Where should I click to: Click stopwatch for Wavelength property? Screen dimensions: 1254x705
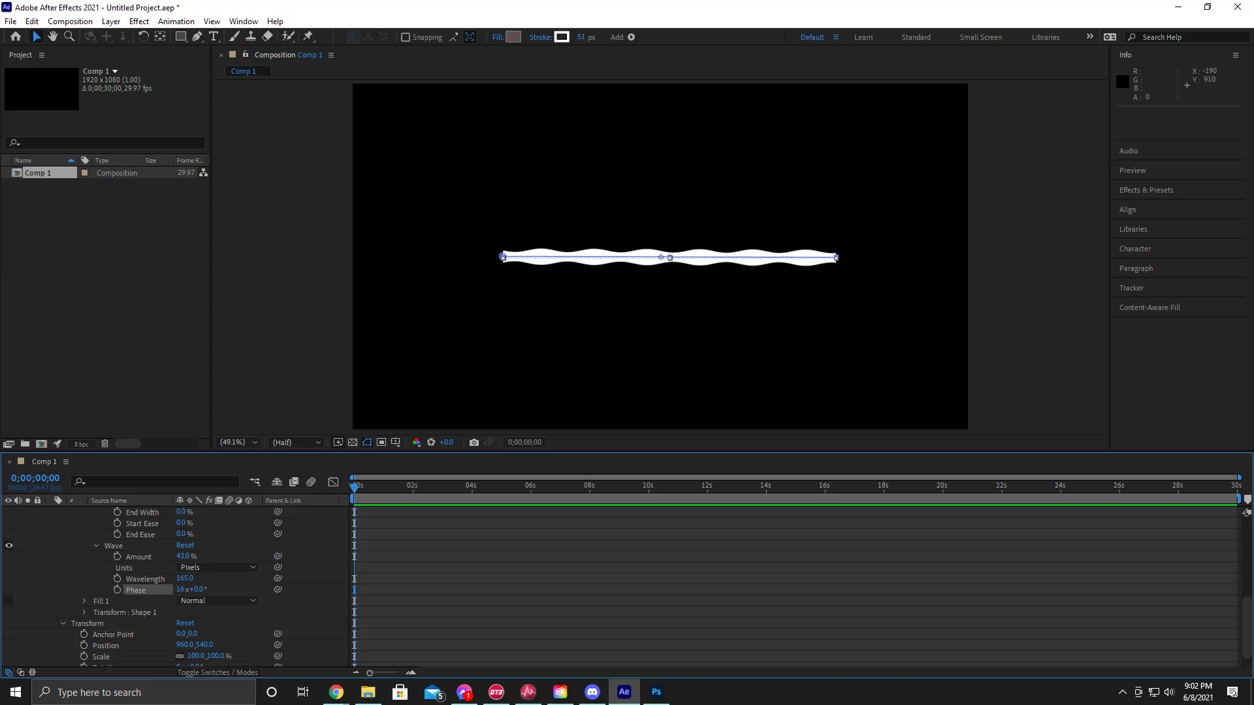coord(118,578)
